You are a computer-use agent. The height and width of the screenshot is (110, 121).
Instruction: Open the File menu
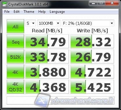point(7,12)
